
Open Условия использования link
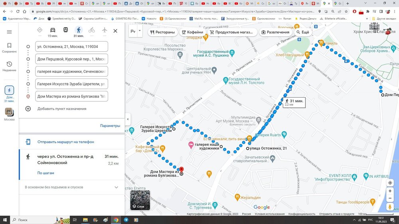pos(269,214)
